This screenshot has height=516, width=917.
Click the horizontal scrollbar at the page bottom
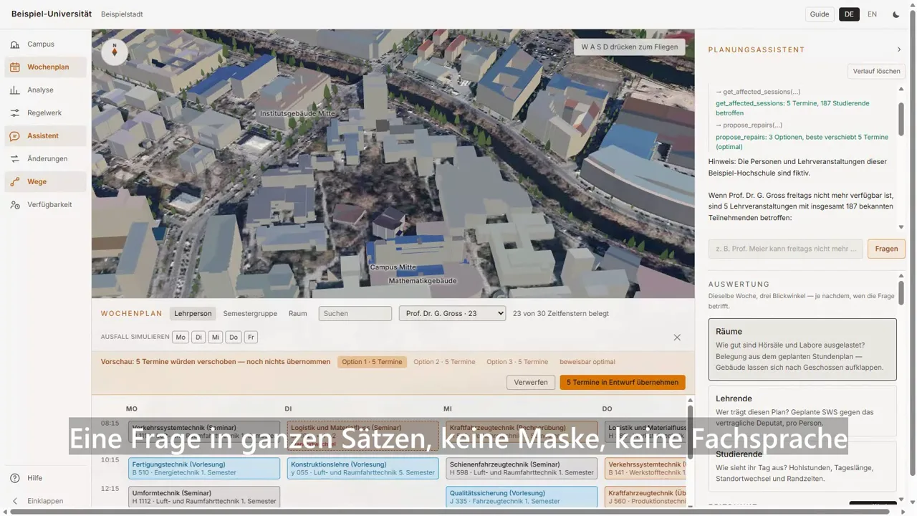(x=449, y=512)
